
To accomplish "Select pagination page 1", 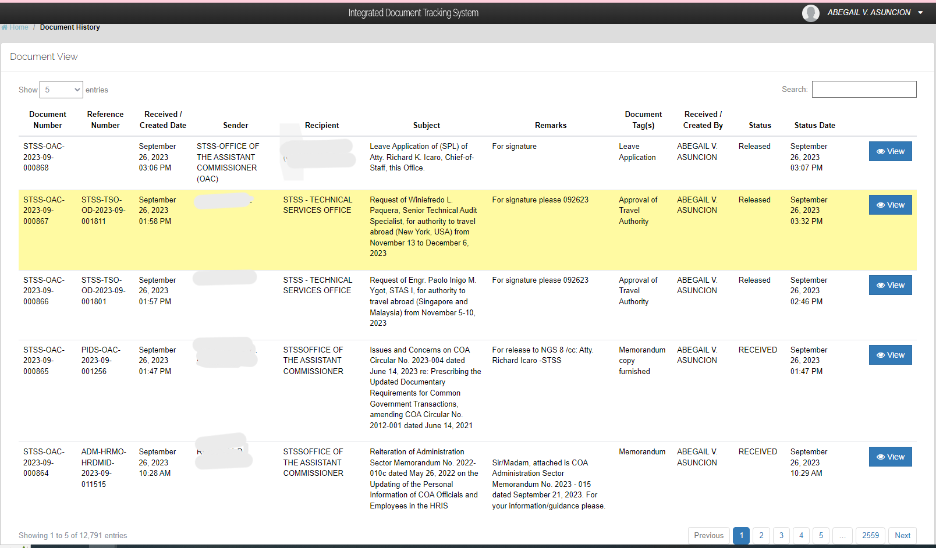I will coord(742,536).
